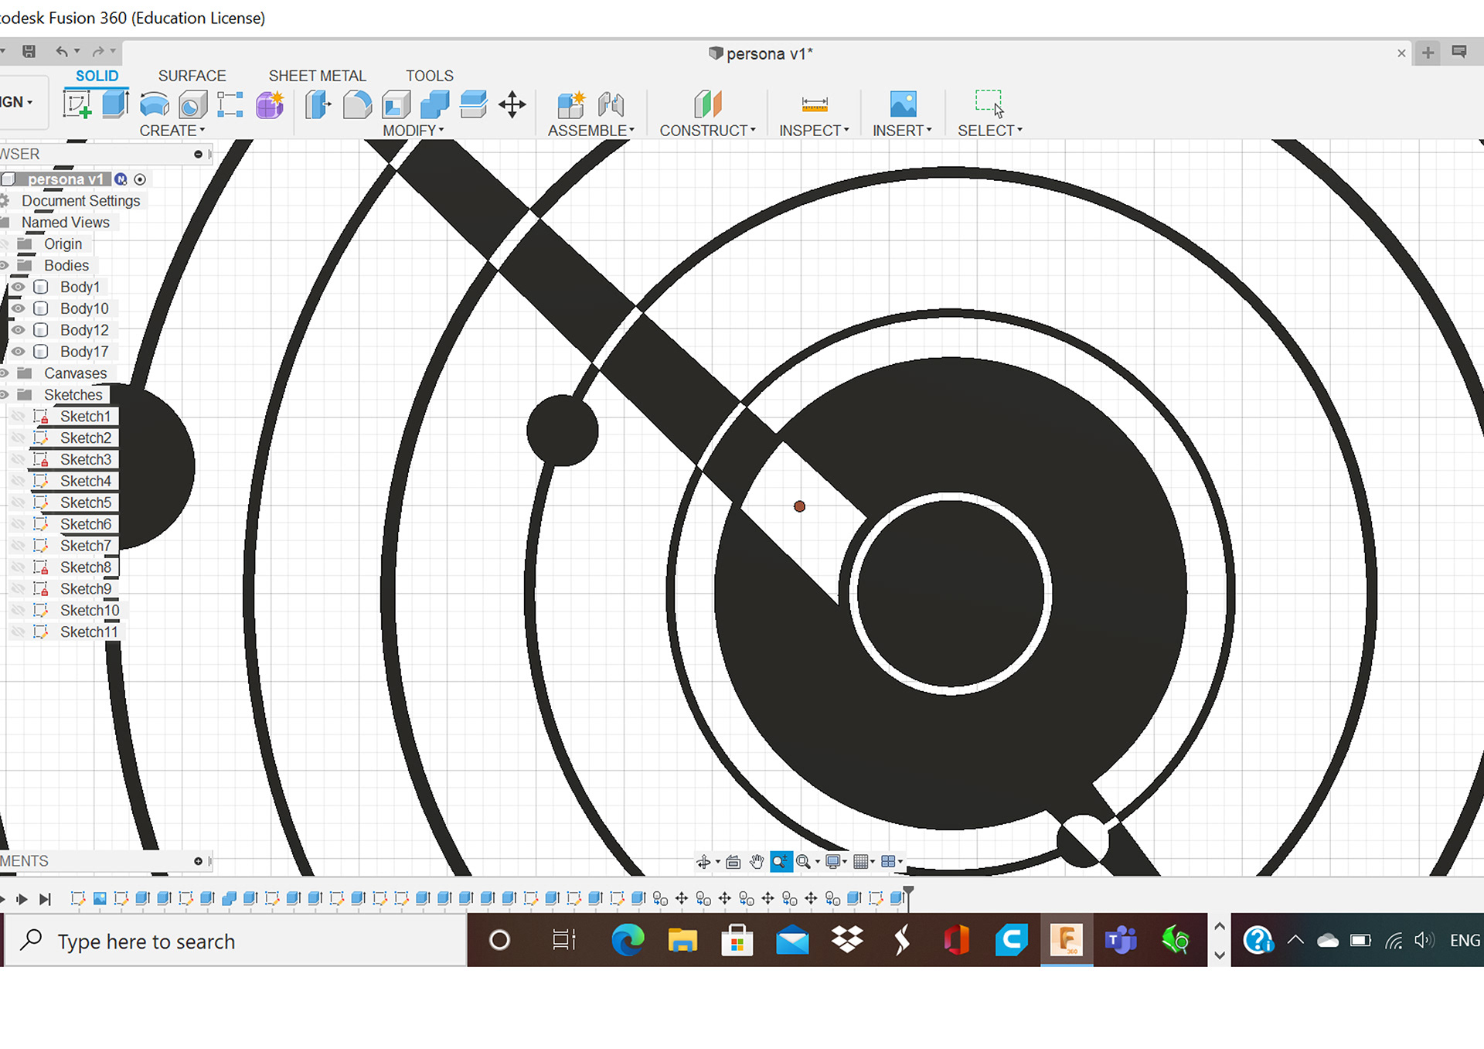The width and height of the screenshot is (1484, 1049).
Task: Switch to the SHEET METAL tab
Action: click(x=317, y=76)
